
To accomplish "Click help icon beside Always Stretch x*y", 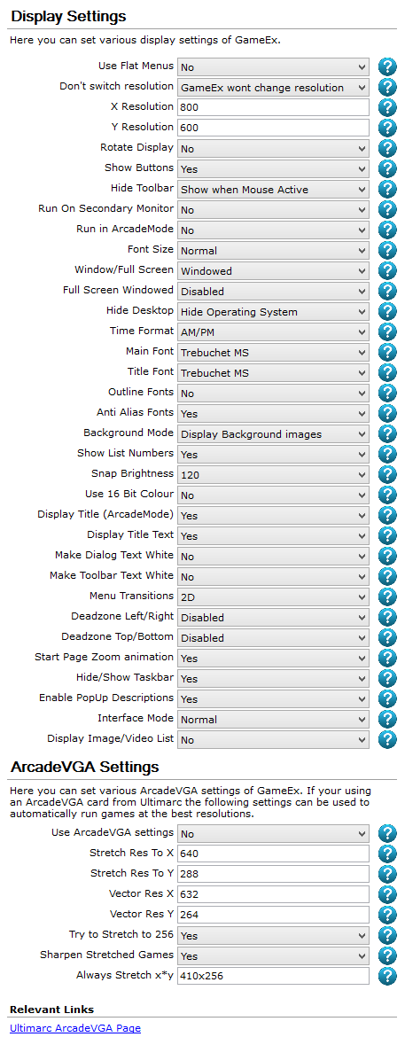I will point(387,976).
